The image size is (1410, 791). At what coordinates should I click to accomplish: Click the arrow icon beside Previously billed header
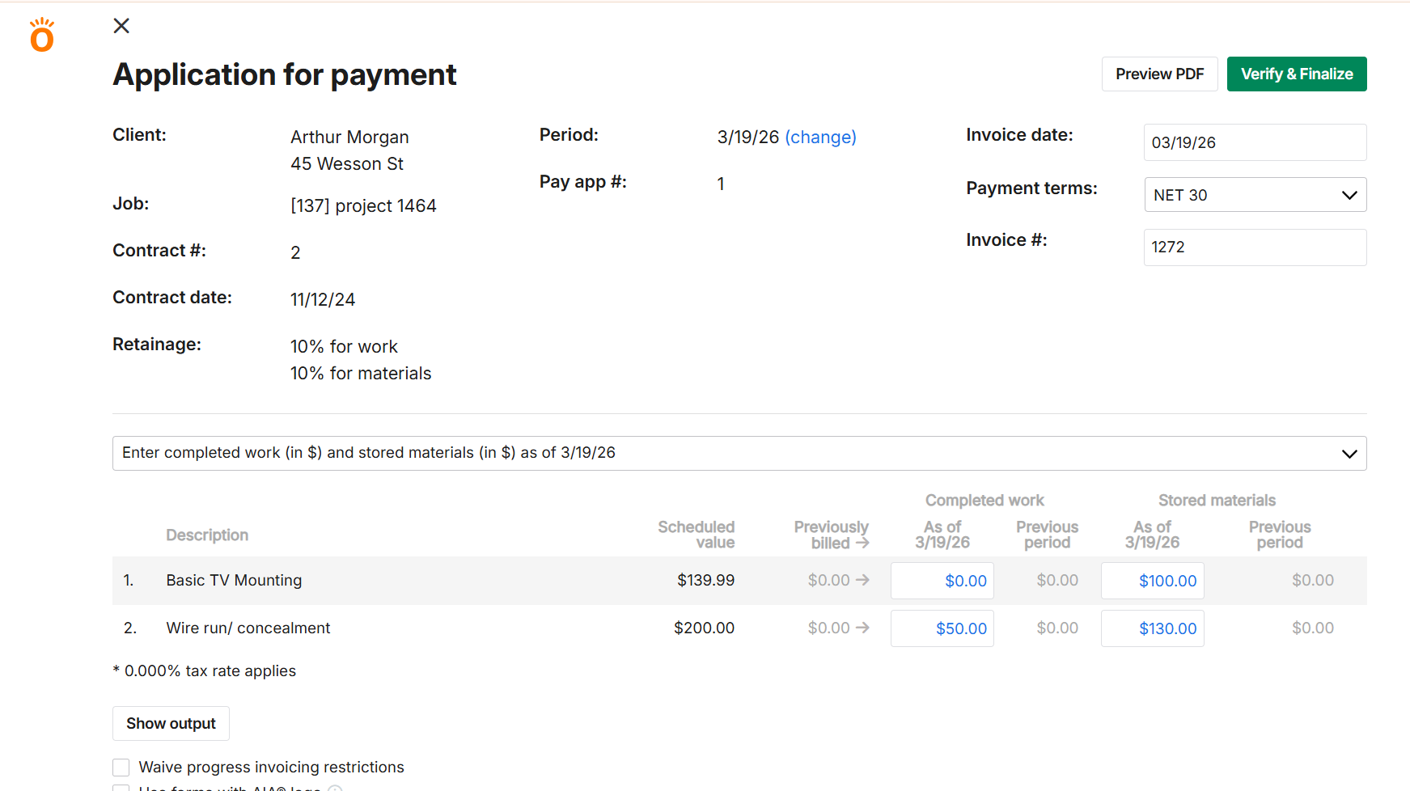[862, 544]
